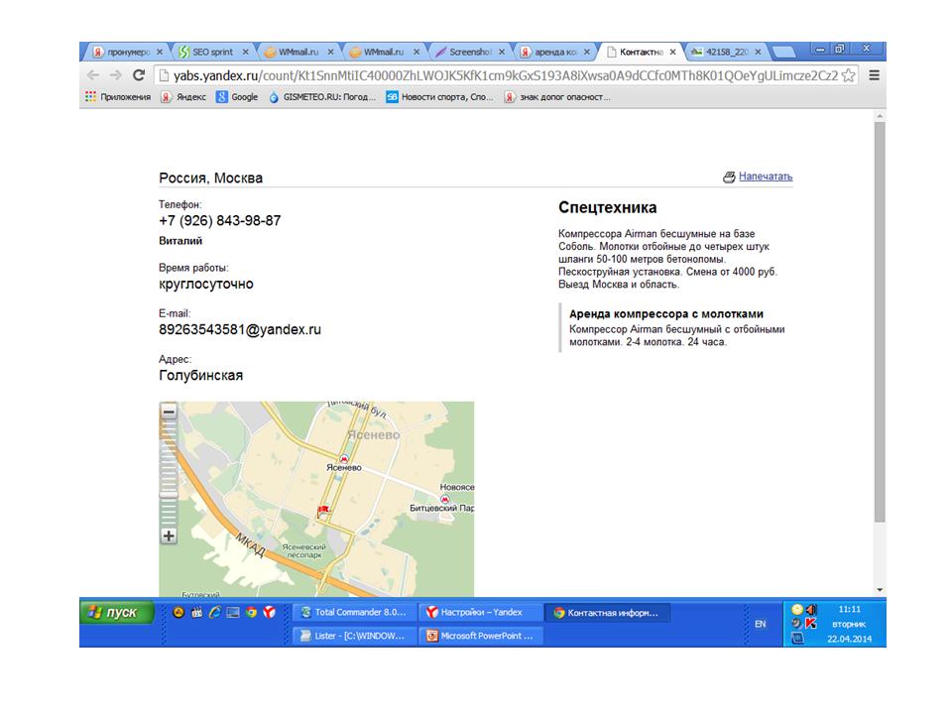Switch to the аренда ко tab
The image size is (952, 714).
tap(554, 53)
